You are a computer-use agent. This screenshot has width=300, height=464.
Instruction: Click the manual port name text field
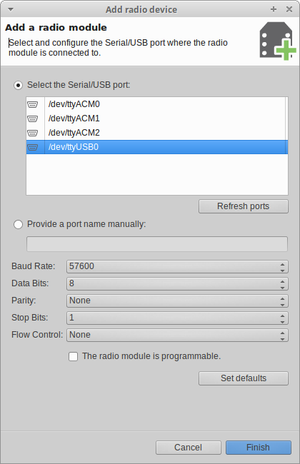(157, 244)
